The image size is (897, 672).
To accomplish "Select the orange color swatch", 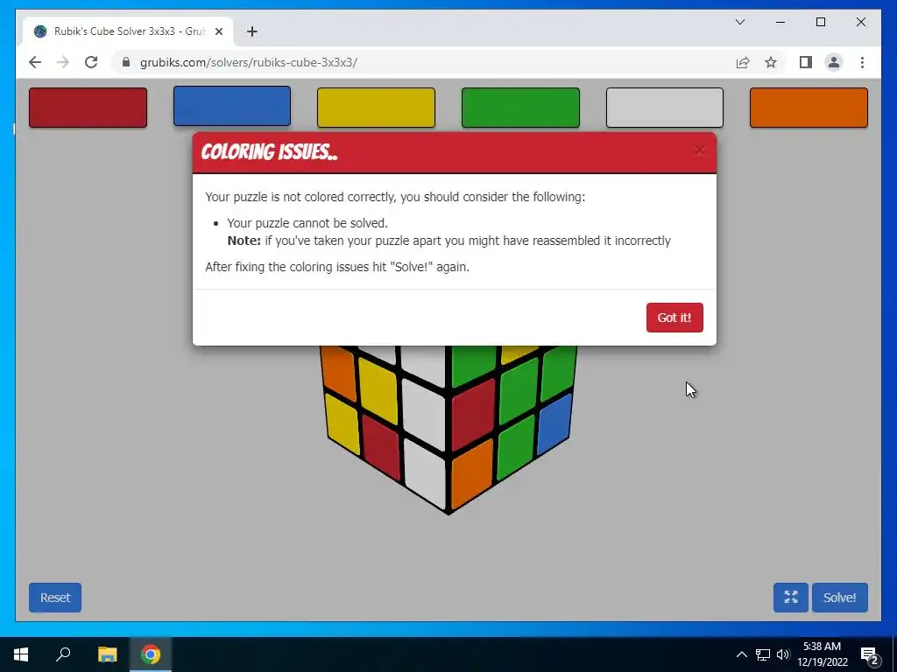I will pyautogui.click(x=809, y=108).
